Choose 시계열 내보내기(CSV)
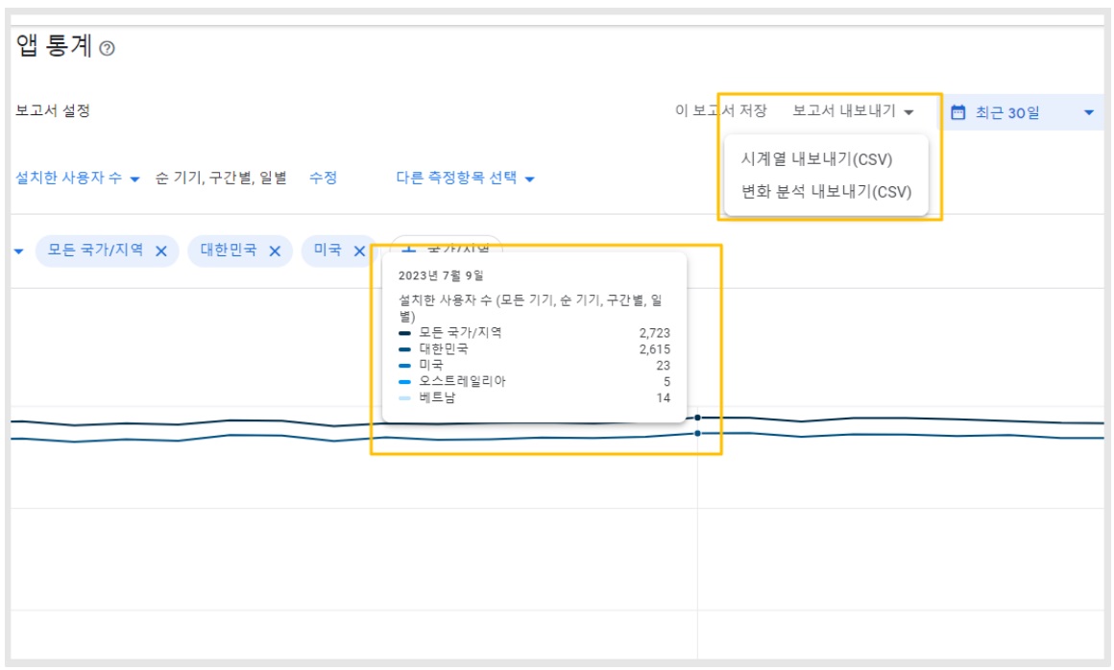 (816, 159)
